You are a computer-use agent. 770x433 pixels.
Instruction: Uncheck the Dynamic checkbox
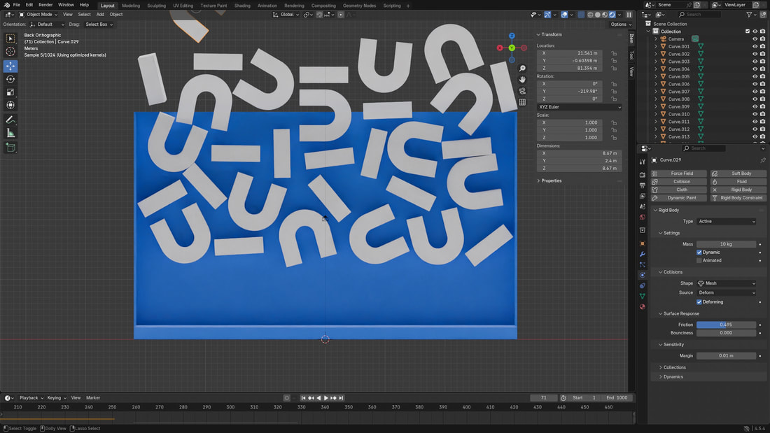coord(699,252)
